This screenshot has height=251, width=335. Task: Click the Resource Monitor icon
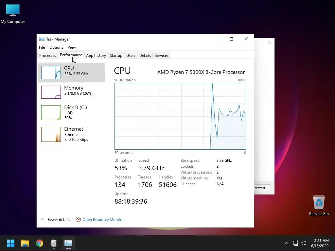tap(78, 219)
